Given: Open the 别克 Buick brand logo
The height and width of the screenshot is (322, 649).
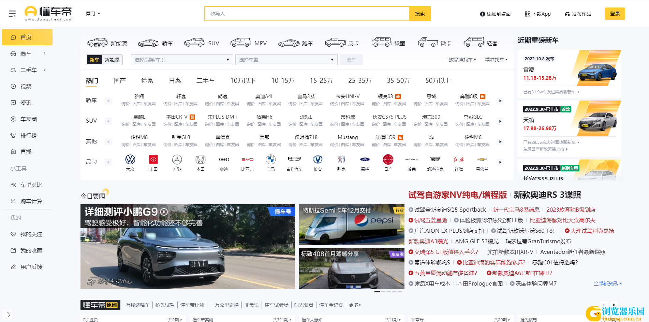Looking at the screenshot, I should coord(341,159).
